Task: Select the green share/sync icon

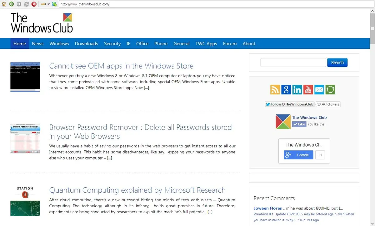Action: pyautogui.click(x=330, y=90)
